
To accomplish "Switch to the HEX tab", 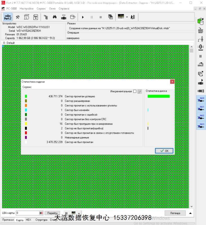I will coord(28,220).
